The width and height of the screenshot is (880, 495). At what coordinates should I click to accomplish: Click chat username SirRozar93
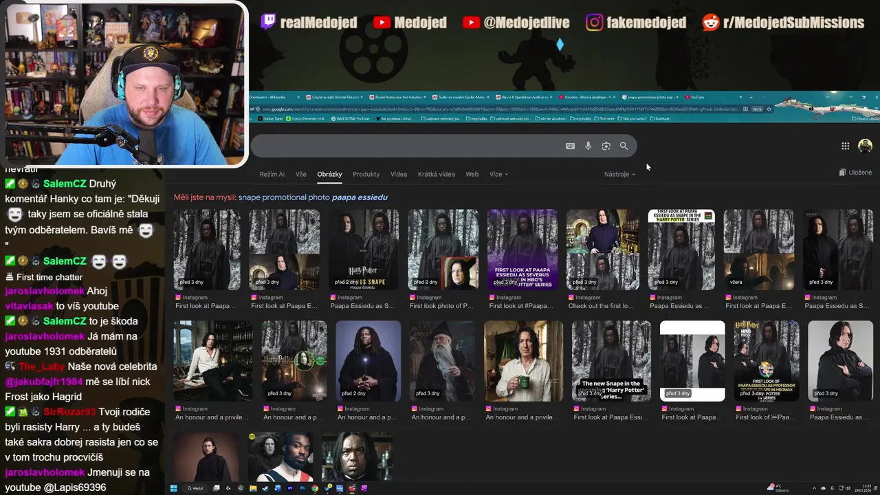click(69, 412)
